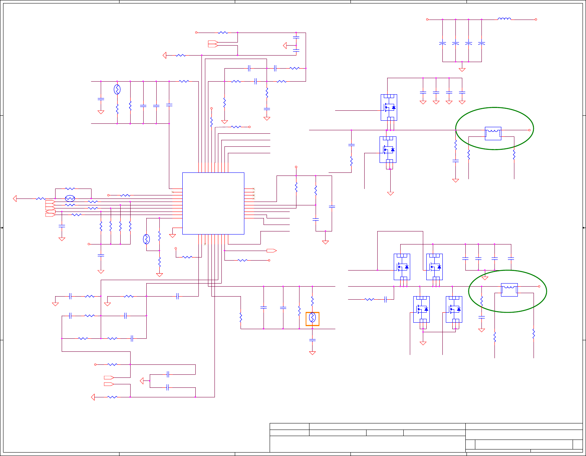Select upper MOSFET of the two-transistor stage

389,107
